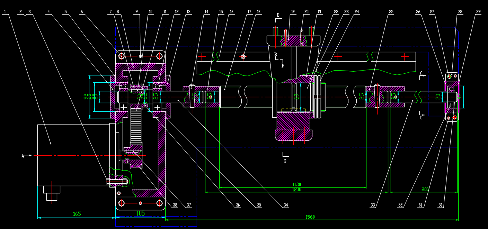Select part callout number 1
The image size is (488, 229).
tap(5, 12)
